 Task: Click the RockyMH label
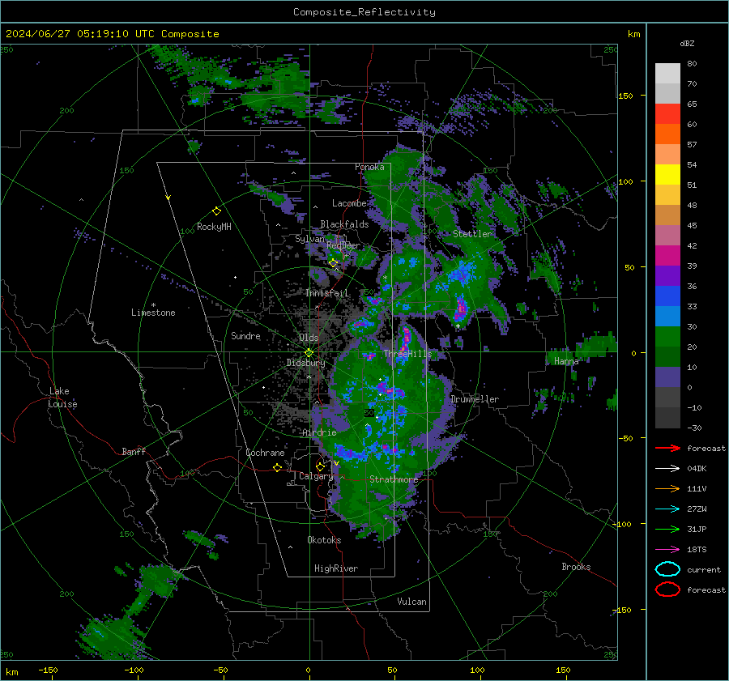214,227
